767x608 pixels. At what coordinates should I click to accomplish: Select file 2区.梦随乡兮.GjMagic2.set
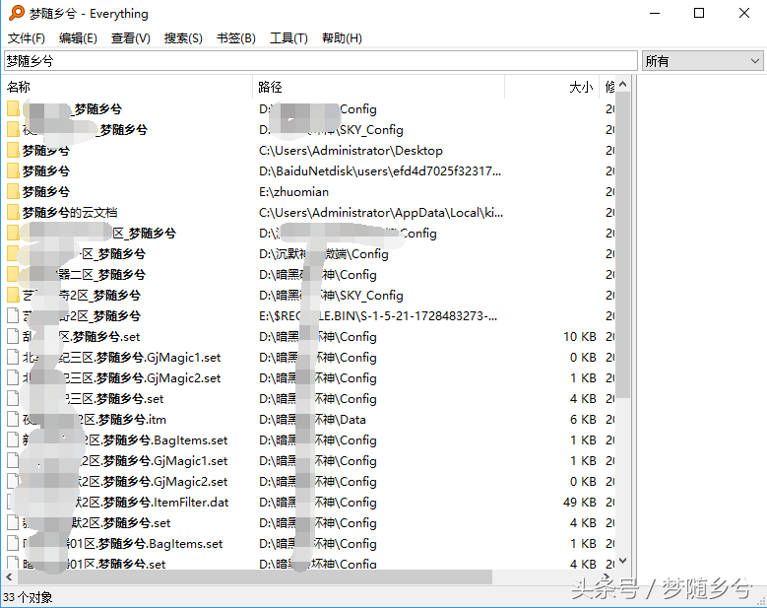155,482
